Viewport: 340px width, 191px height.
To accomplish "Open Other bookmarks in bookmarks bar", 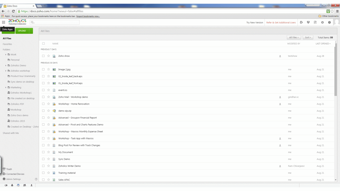I will point(329,16).
